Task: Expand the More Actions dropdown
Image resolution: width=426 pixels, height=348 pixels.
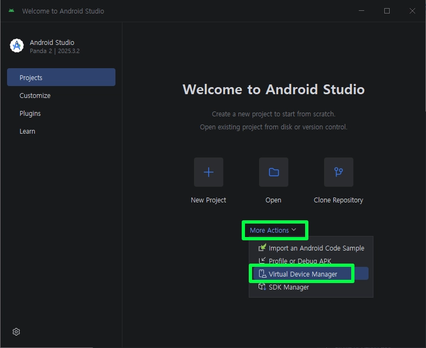Action: [273, 230]
